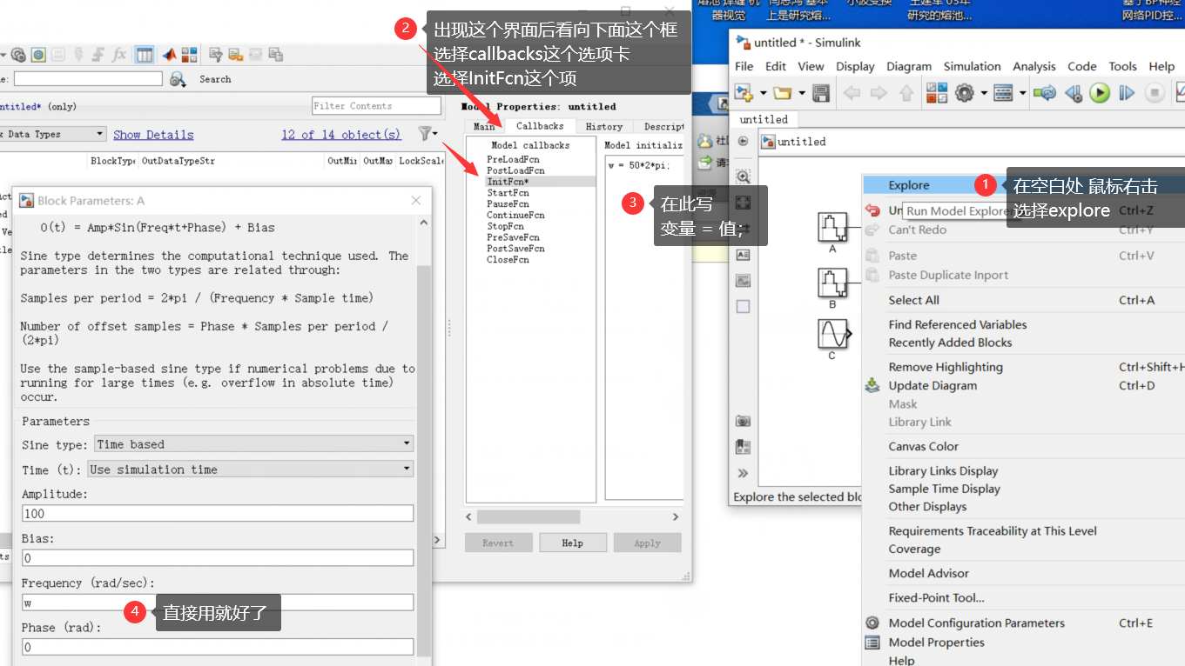Click the Save floppy icon in Simulink
This screenshot has height=666, width=1185.
pyautogui.click(x=820, y=92)
